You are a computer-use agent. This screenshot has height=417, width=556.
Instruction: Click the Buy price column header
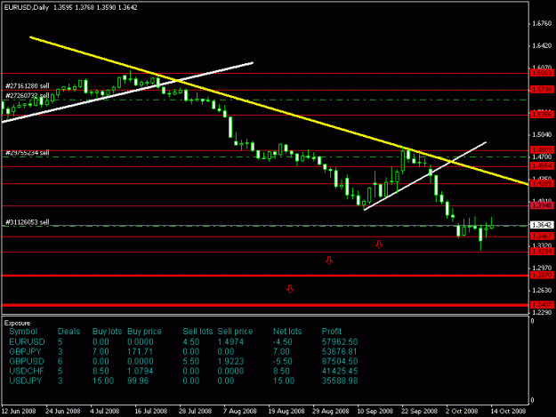click(144, 332)
